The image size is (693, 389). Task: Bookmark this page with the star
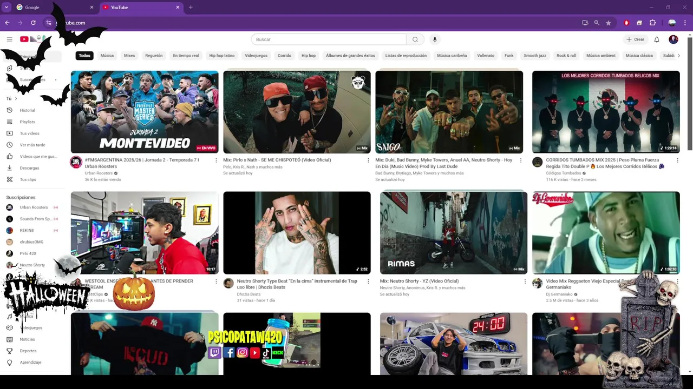coord(609,23)
